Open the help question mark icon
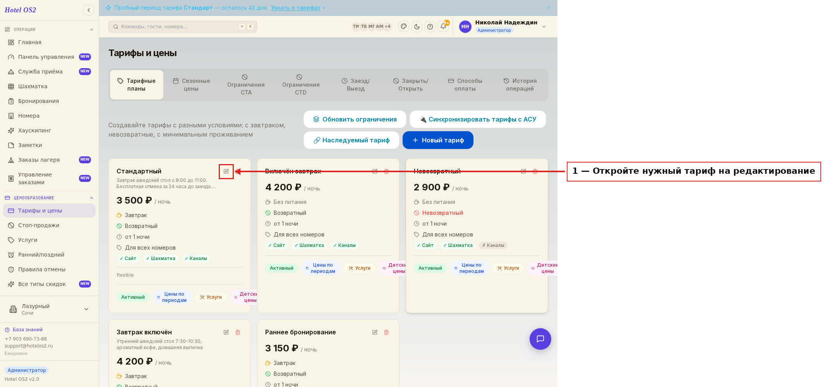 pos(430,26)
